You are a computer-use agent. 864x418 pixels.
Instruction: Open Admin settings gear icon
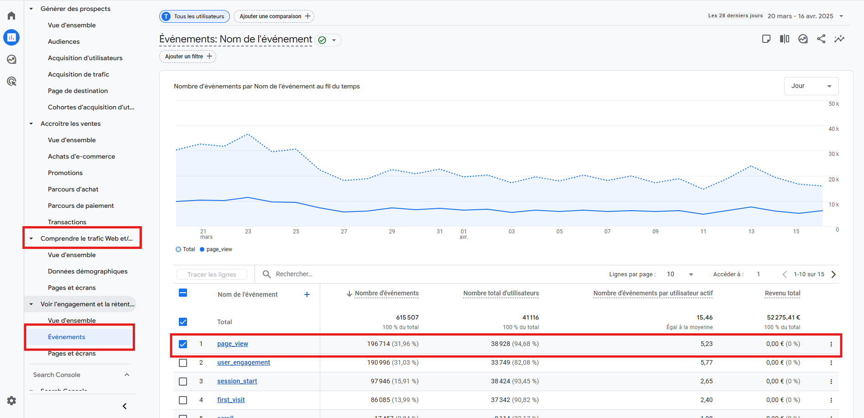(x=11, y=401)
